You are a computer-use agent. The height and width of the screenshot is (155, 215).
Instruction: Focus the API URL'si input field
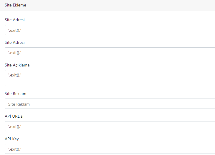pos(110,126)
